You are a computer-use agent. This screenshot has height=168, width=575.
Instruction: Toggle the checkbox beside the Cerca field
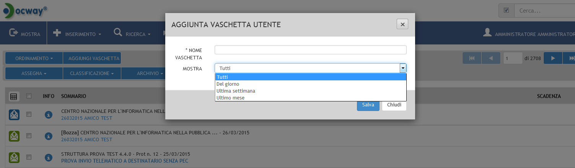pyautogui.click(x=506, y=10)
